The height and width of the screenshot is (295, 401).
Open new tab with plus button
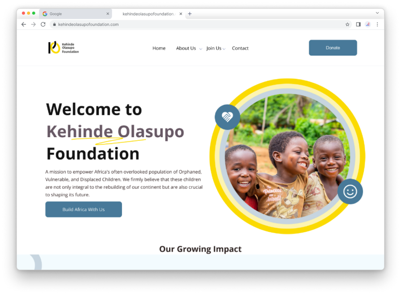[190, 14]
